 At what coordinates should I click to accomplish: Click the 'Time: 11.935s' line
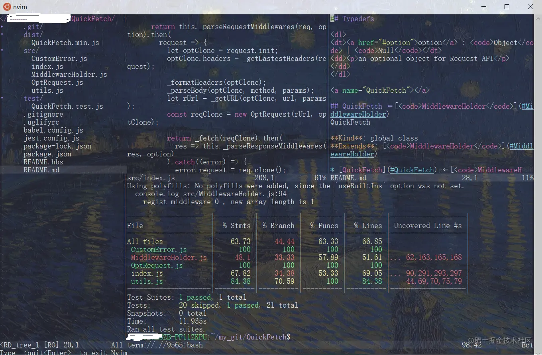(x=167, y=321)
